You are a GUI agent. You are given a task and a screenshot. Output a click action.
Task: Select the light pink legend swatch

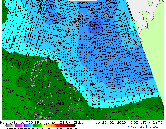(23, 126)
